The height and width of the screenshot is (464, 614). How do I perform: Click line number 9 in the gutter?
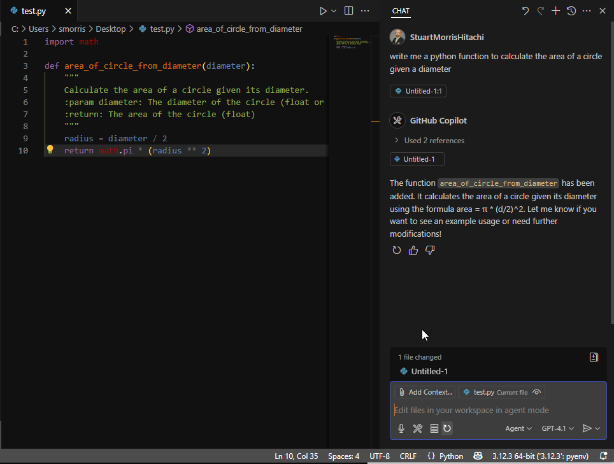(x=25, y=138)
